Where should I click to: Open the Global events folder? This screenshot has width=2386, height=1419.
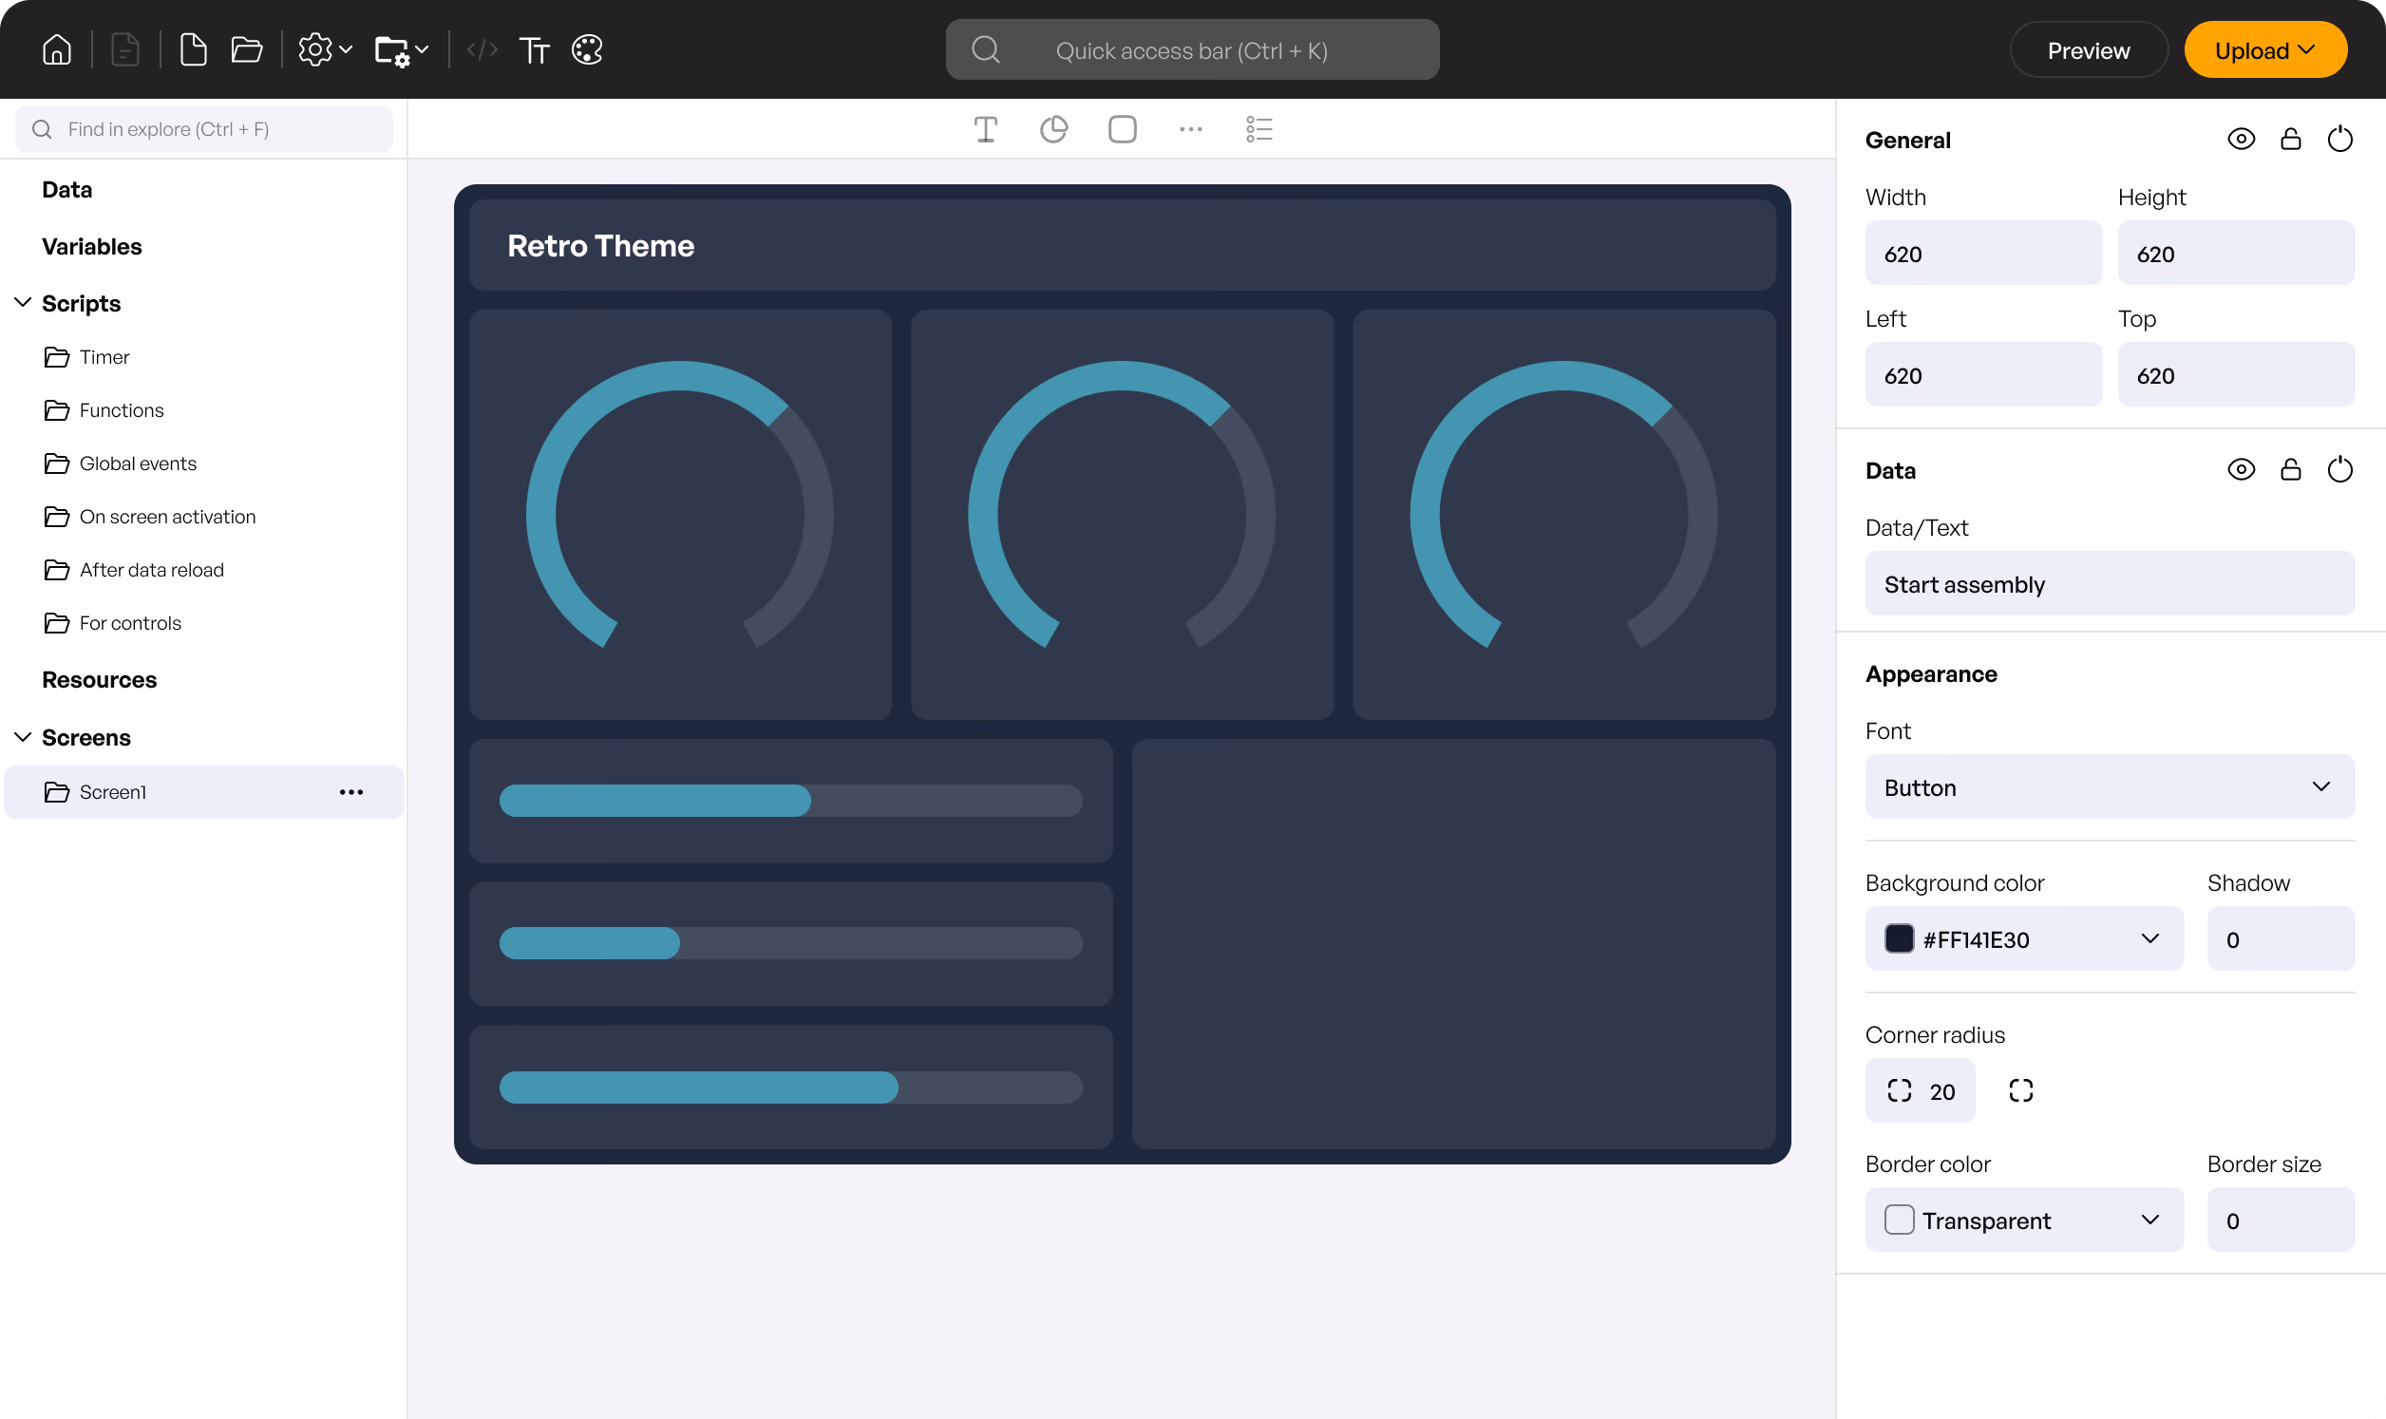coord(121,464)
